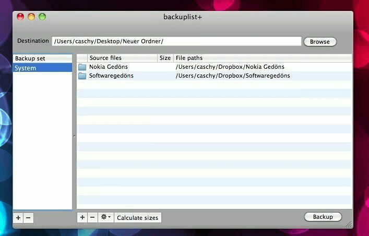Click Browse to choose a destination

pos(319,42)
